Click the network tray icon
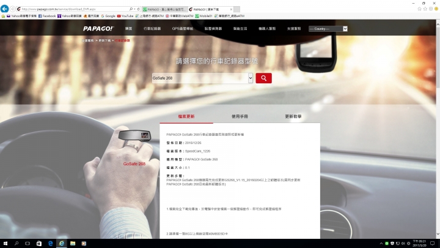440x248 pixels. click(x=398, y=244)
